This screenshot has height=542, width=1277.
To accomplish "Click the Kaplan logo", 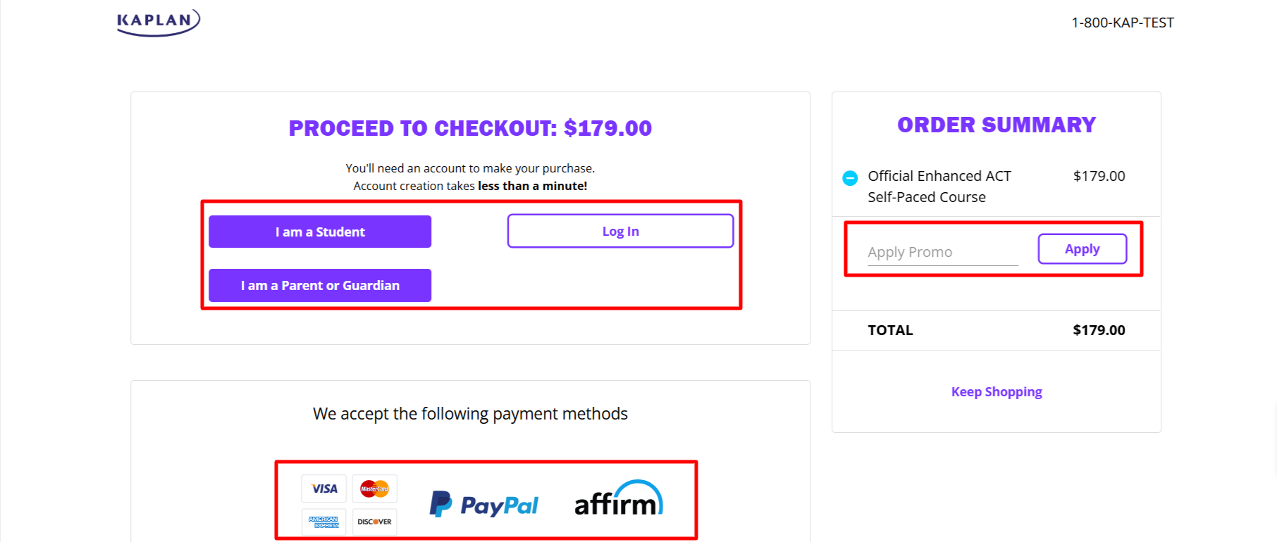I will 158,22.
